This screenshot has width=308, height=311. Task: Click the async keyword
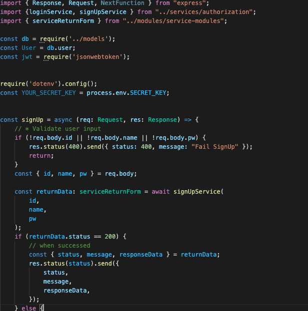click(x=63, y=120)
